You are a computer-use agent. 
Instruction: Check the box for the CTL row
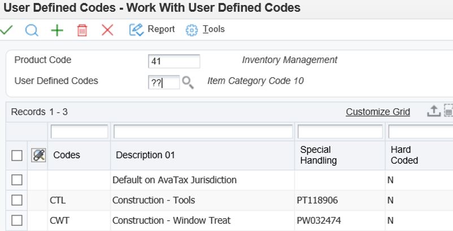pyautogui.click(x=17, y=200)
